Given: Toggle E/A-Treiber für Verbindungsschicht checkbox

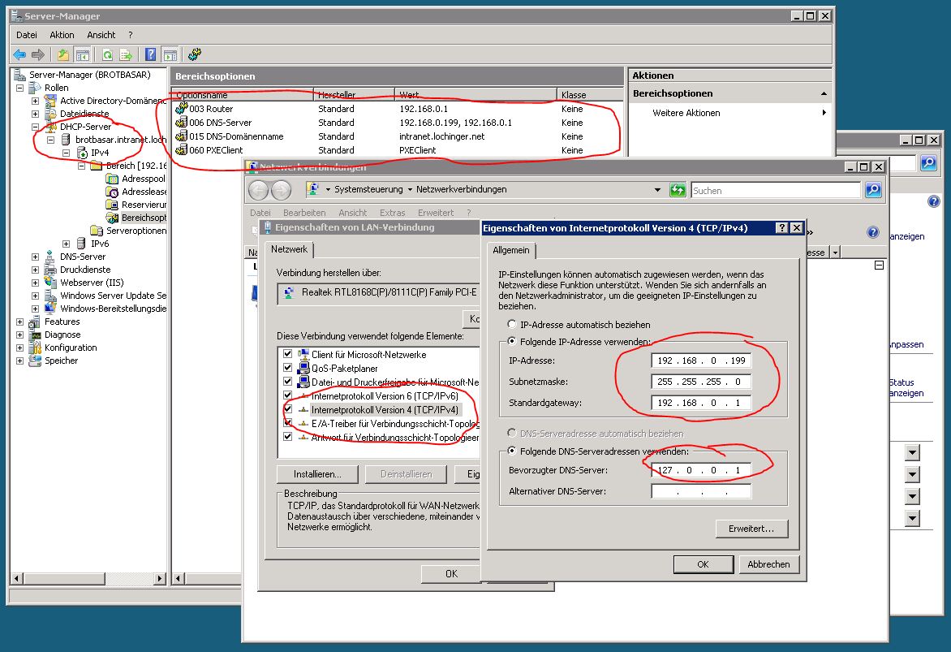Looking at the screenshot, I should tap(287, 423).
